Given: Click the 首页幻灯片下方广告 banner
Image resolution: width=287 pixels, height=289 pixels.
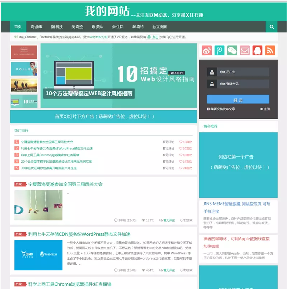Looking at the screenshot, I should coord(104,117).
